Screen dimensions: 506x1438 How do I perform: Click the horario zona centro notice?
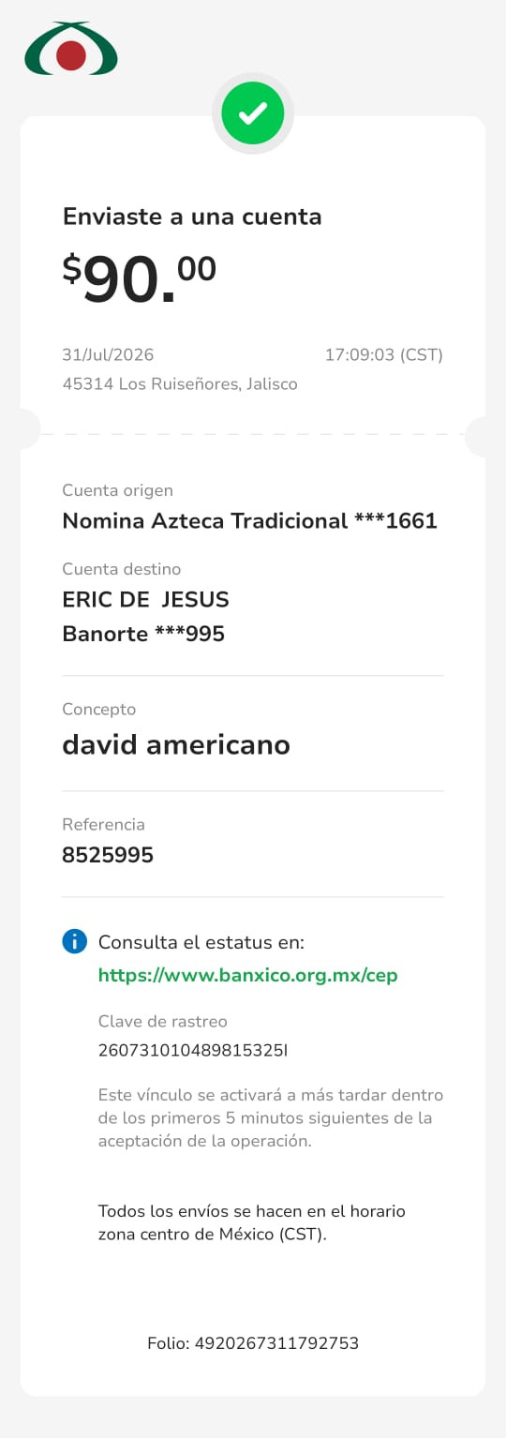coord(252,1222)
